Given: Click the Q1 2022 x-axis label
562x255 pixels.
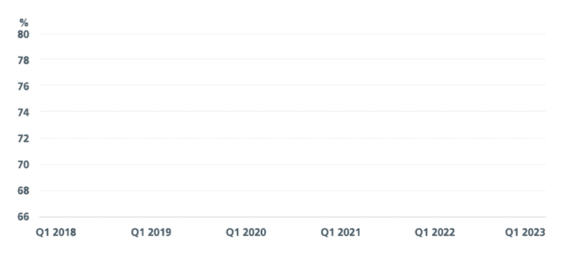Looking at the screenshot, I should point(435,232).
